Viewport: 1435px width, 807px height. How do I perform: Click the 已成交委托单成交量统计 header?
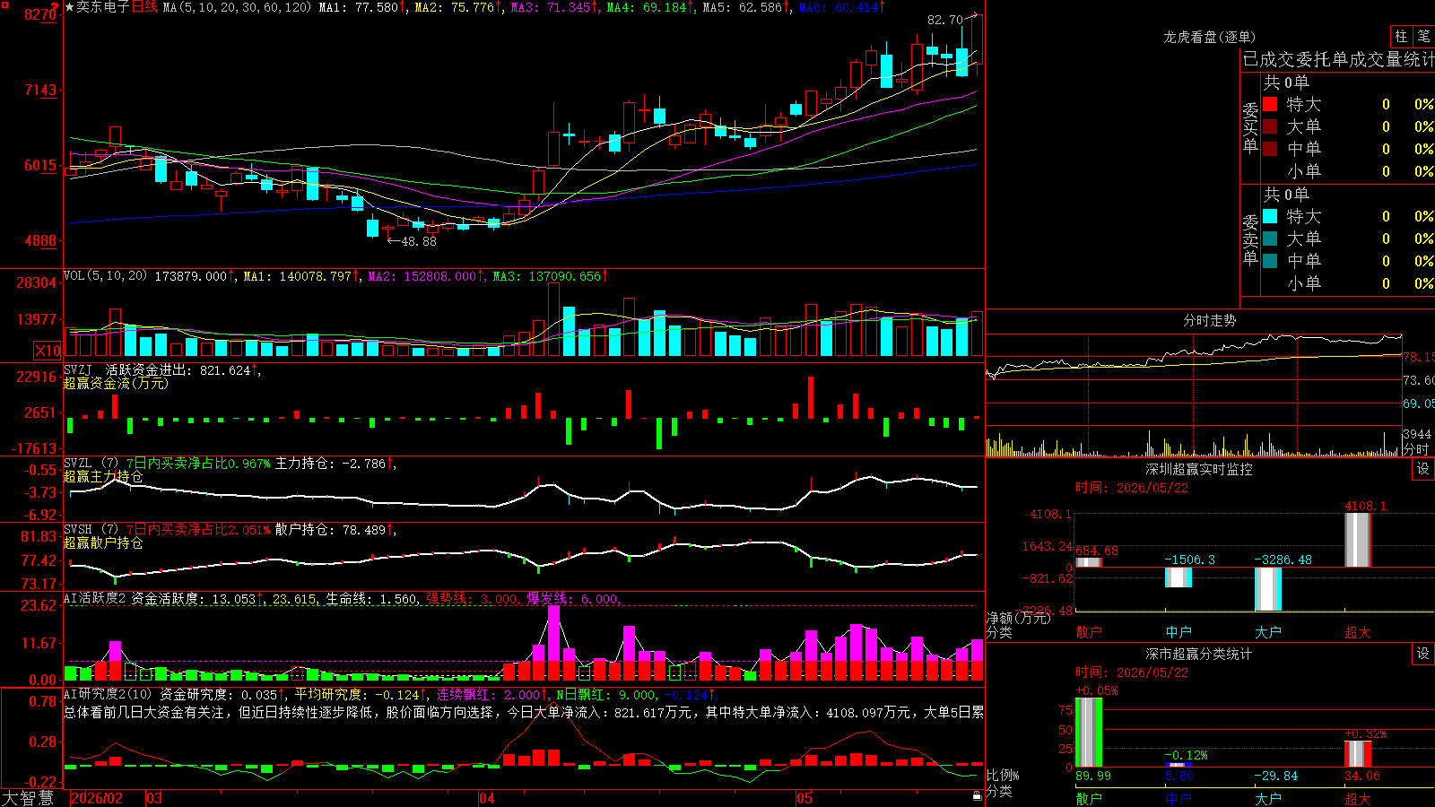coord(1338,59)
